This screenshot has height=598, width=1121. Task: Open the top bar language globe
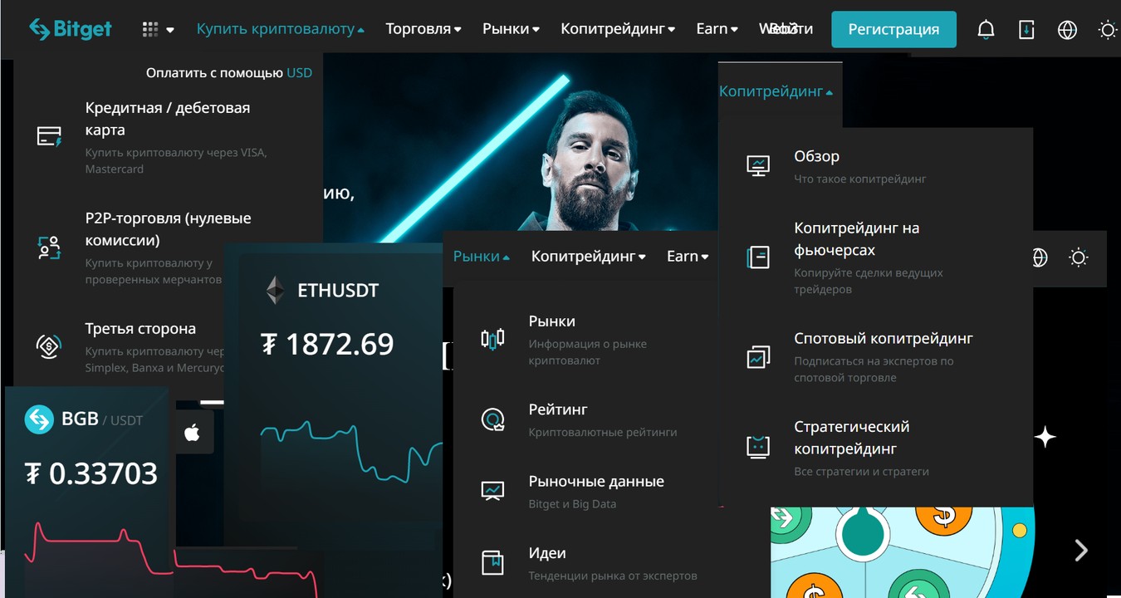click(1067, 30)
